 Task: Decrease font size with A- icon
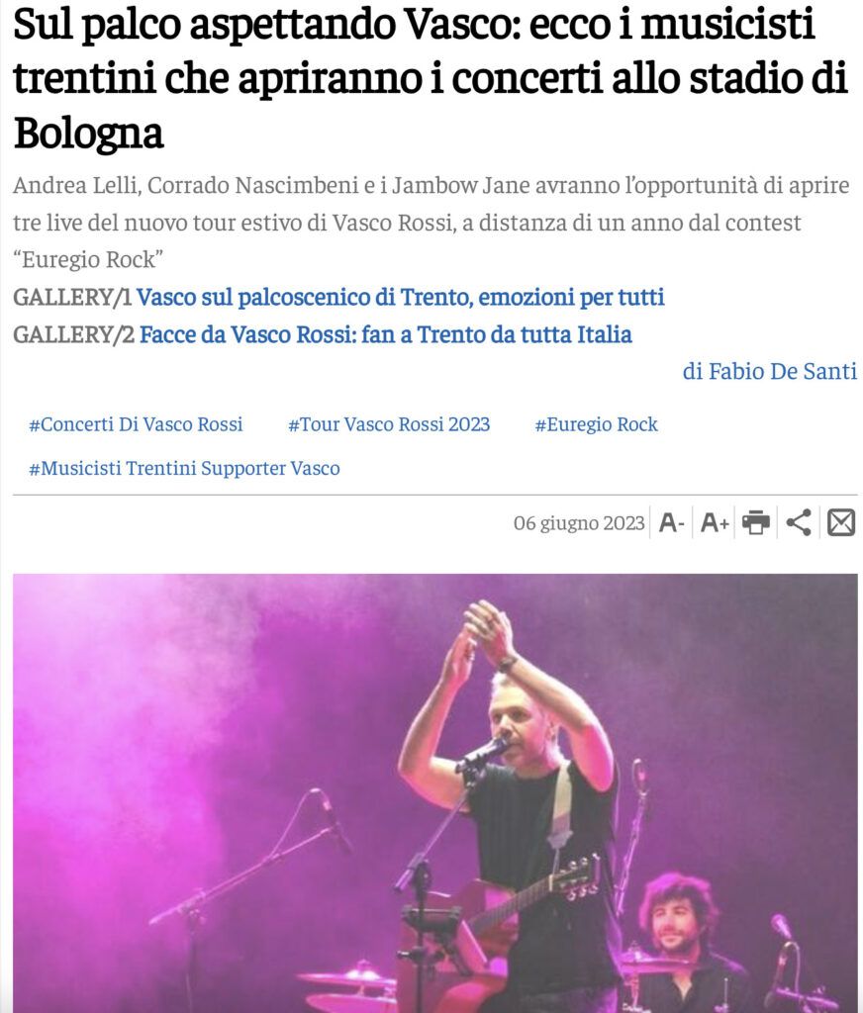[x=672, y=522]
